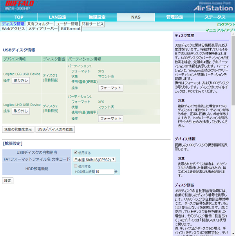This screenshot has height=236, width=235.
Task: Click the scrollbar up arrow
Action: (233, 34)
